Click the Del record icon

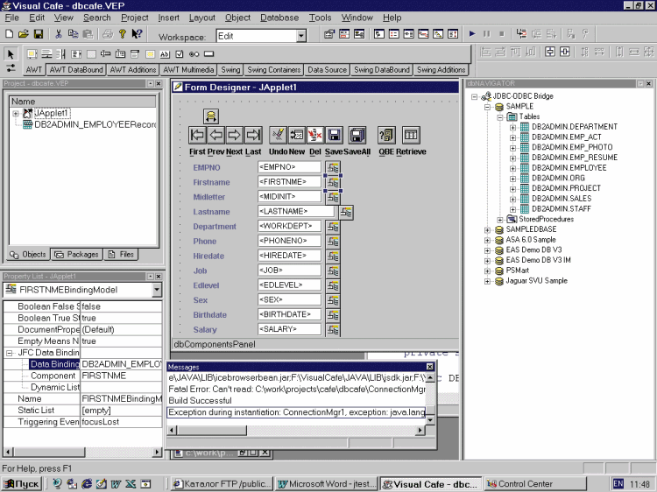point(315,135)
